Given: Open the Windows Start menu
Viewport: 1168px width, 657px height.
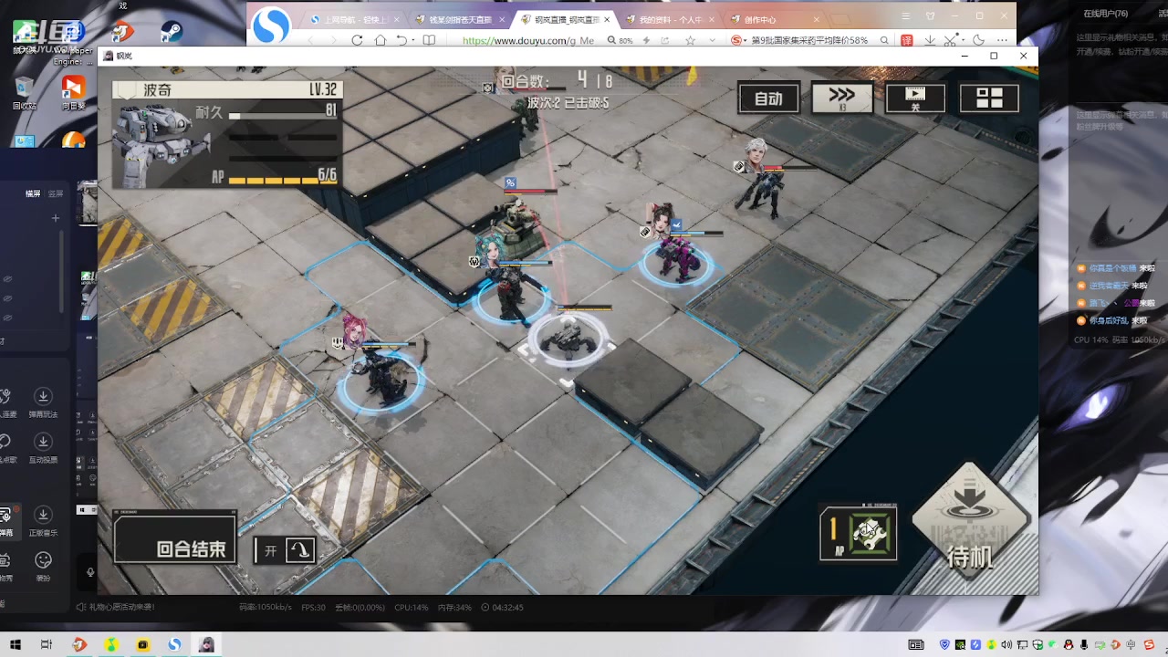Looking at the screenshot, I should (15, 645).
